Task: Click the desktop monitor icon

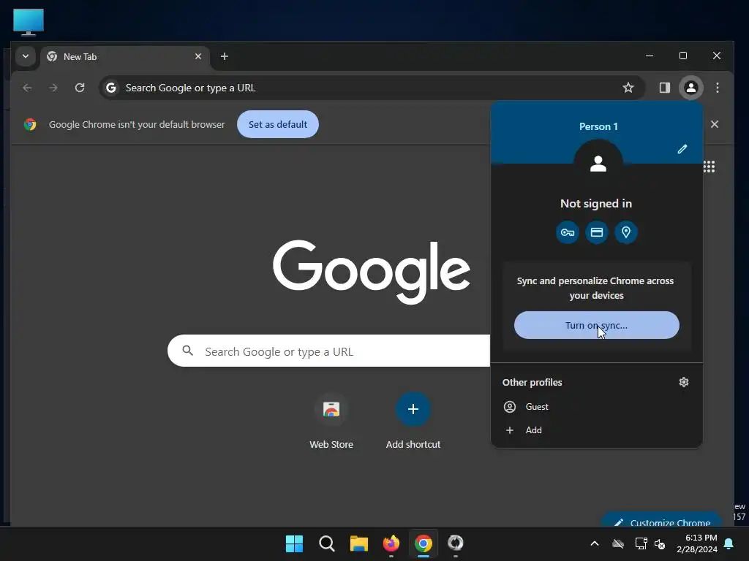Action: [29, 22]
